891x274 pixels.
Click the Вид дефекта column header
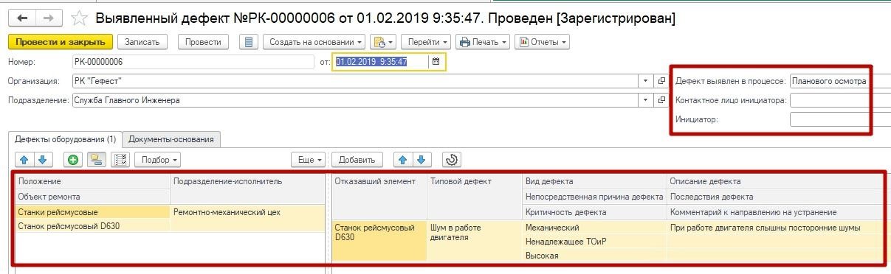[x=594, y=181]
